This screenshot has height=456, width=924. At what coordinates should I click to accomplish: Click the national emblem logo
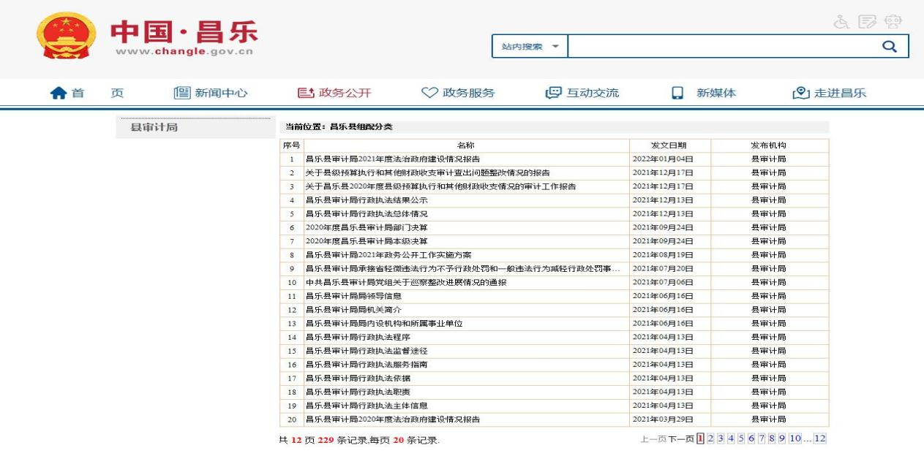(x=66, y=35)
